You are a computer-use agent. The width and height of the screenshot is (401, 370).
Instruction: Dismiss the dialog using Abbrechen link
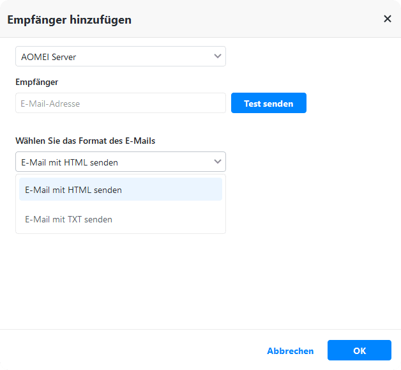(291, 351)
